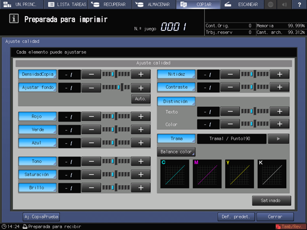Increase DensidadCopia with the plus button
The image size is (307, 230).
point(141,75)
